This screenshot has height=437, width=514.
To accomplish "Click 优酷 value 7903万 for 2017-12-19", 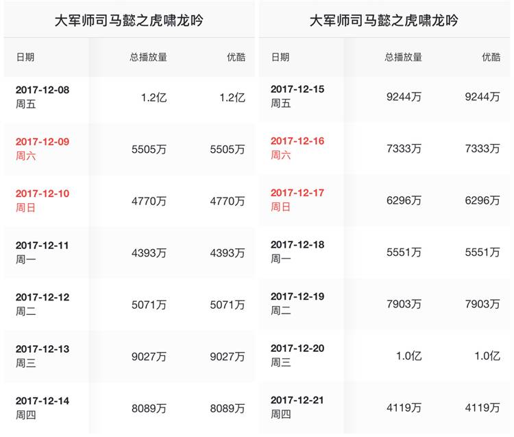I will coord(482,304).
